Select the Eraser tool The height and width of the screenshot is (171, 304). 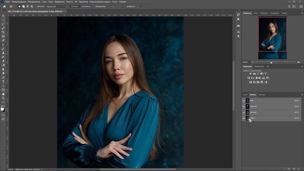coord(3,61)
